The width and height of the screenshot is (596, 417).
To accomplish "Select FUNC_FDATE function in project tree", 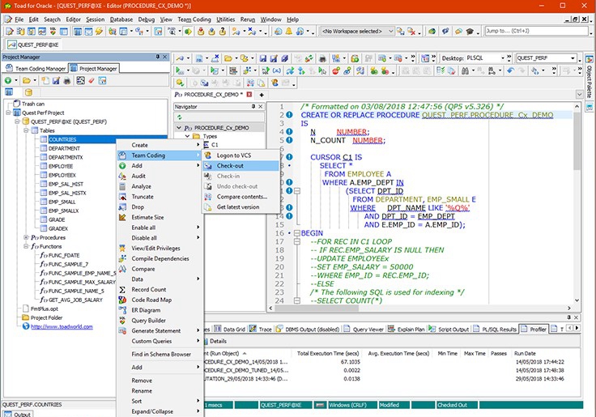I will coord(64,255).
